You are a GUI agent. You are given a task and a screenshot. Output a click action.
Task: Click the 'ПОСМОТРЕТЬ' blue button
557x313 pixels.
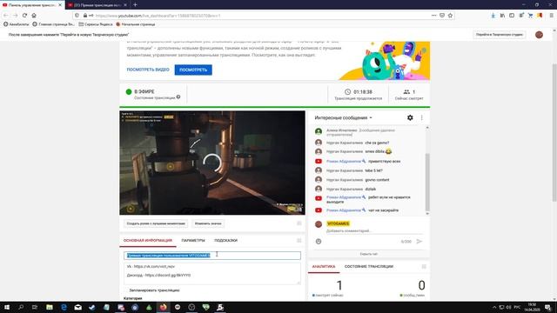[193, 70]
